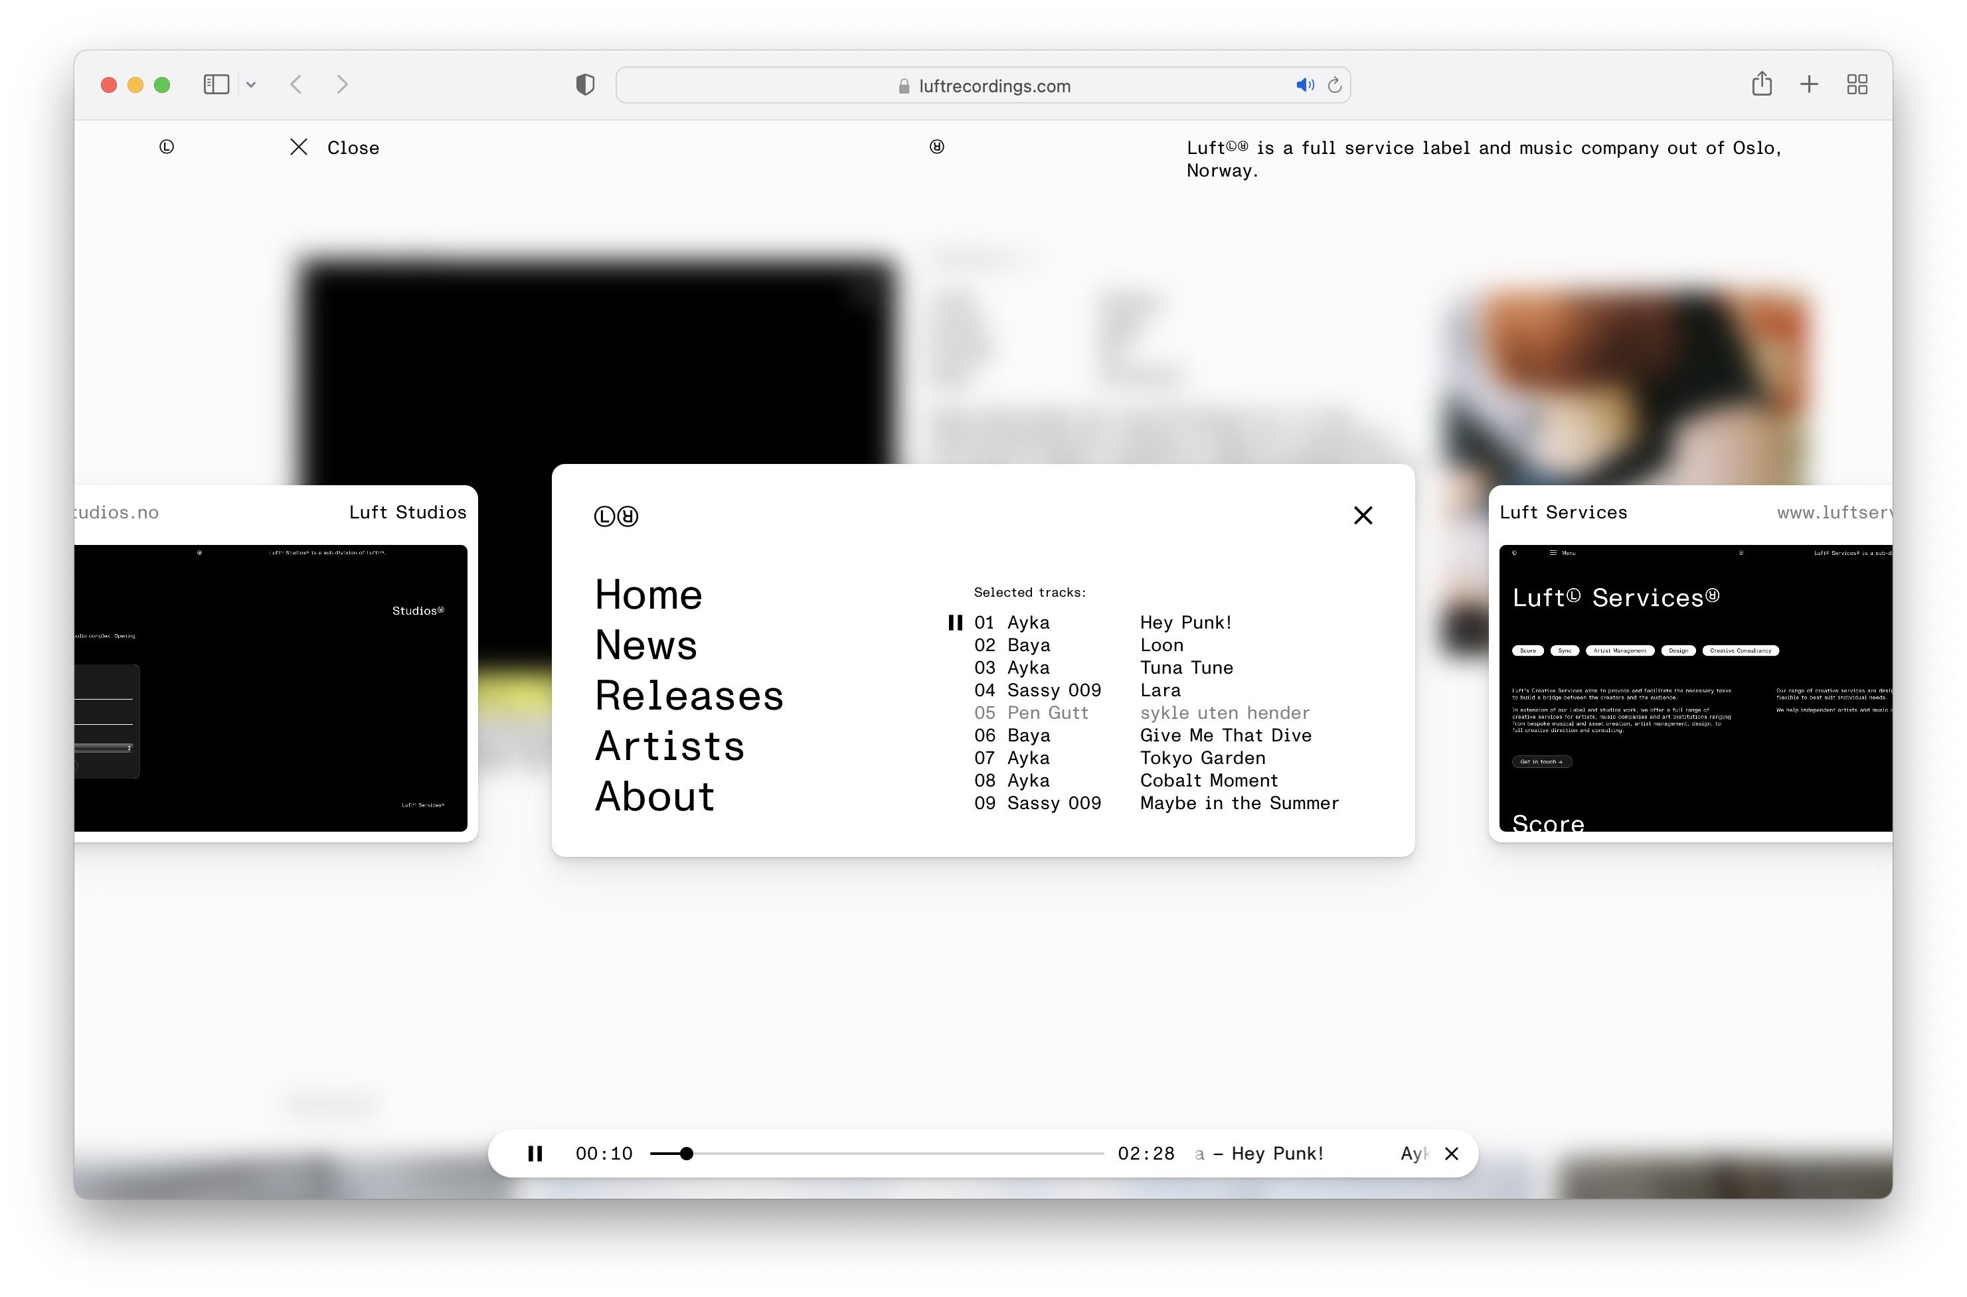
Task: Play track 02 Baya – Loon
Action: 1156,645
